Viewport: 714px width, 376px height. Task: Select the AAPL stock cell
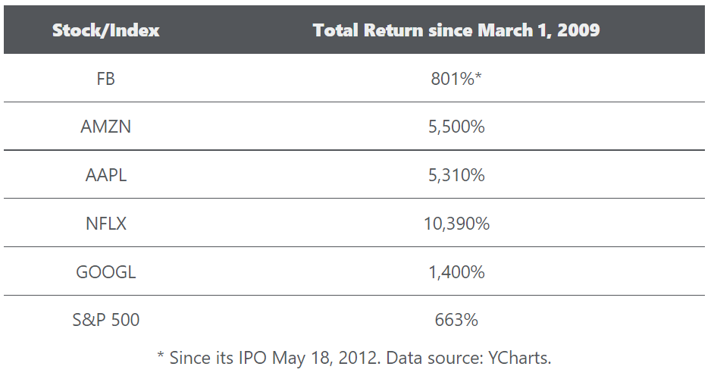(x=106, y=175)
